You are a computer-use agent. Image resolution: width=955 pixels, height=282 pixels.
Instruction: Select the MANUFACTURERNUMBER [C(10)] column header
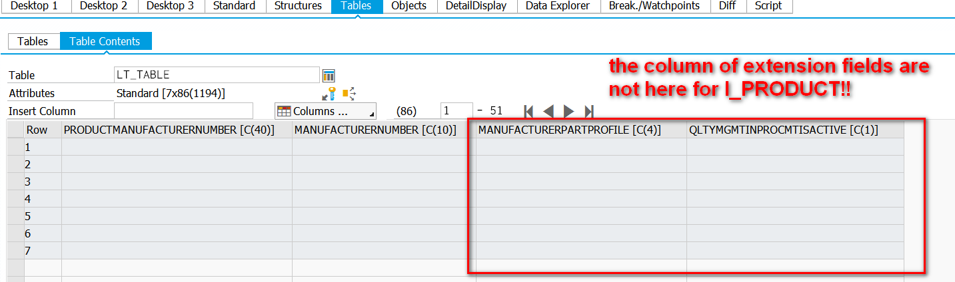click(x=384, y=130)
